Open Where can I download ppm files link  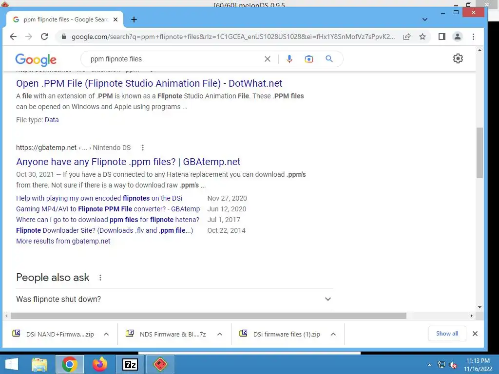coord(108,220)
